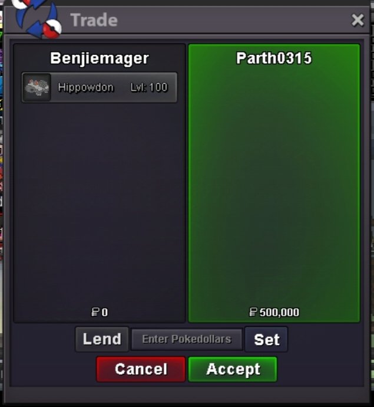Click the Benjiemager player name heading
The image size is (374, 407).
[x=100, y=58]
